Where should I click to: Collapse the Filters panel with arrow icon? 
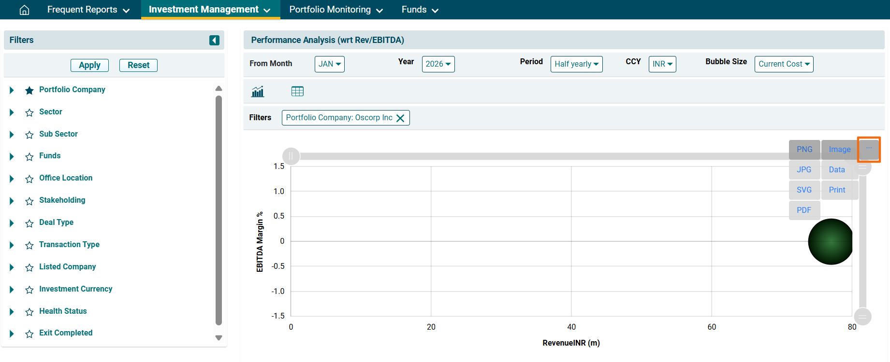pyautogui.click(x=214, y=40)
